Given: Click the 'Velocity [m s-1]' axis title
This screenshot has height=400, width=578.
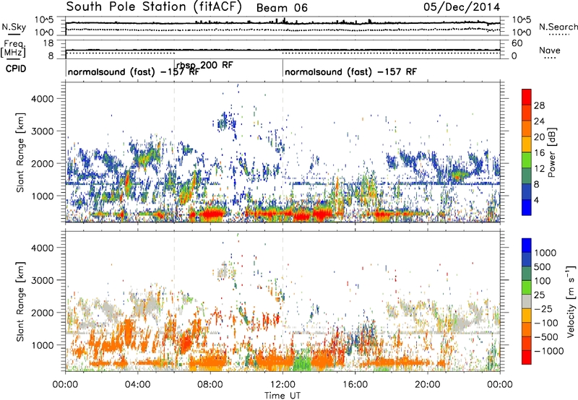Looking at the screenshot, I should tap(571, 301).
